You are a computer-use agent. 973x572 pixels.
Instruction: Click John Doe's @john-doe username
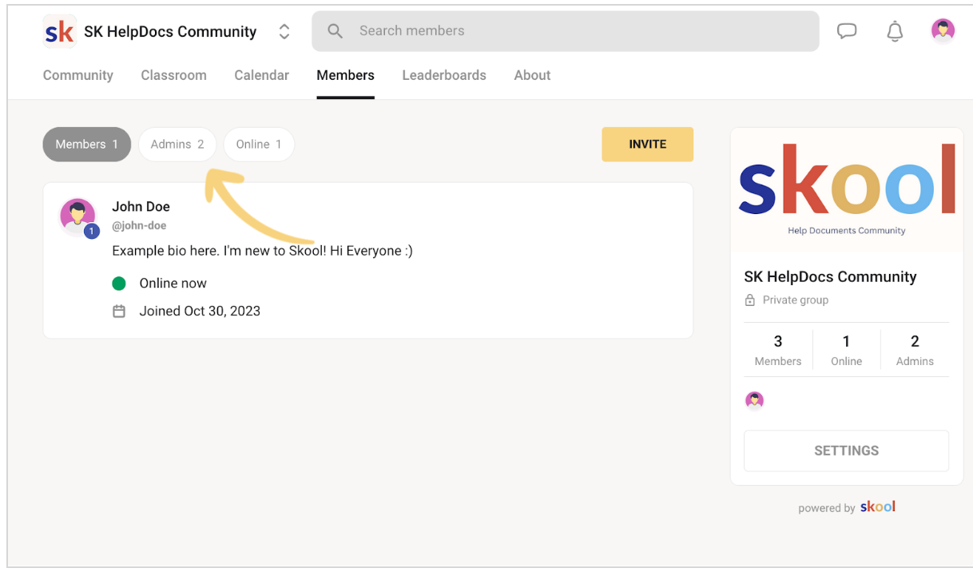(139, 225)
